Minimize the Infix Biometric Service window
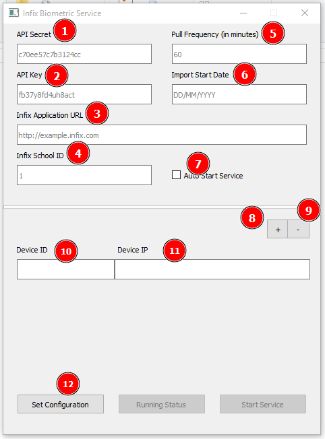 coord(243,13)
